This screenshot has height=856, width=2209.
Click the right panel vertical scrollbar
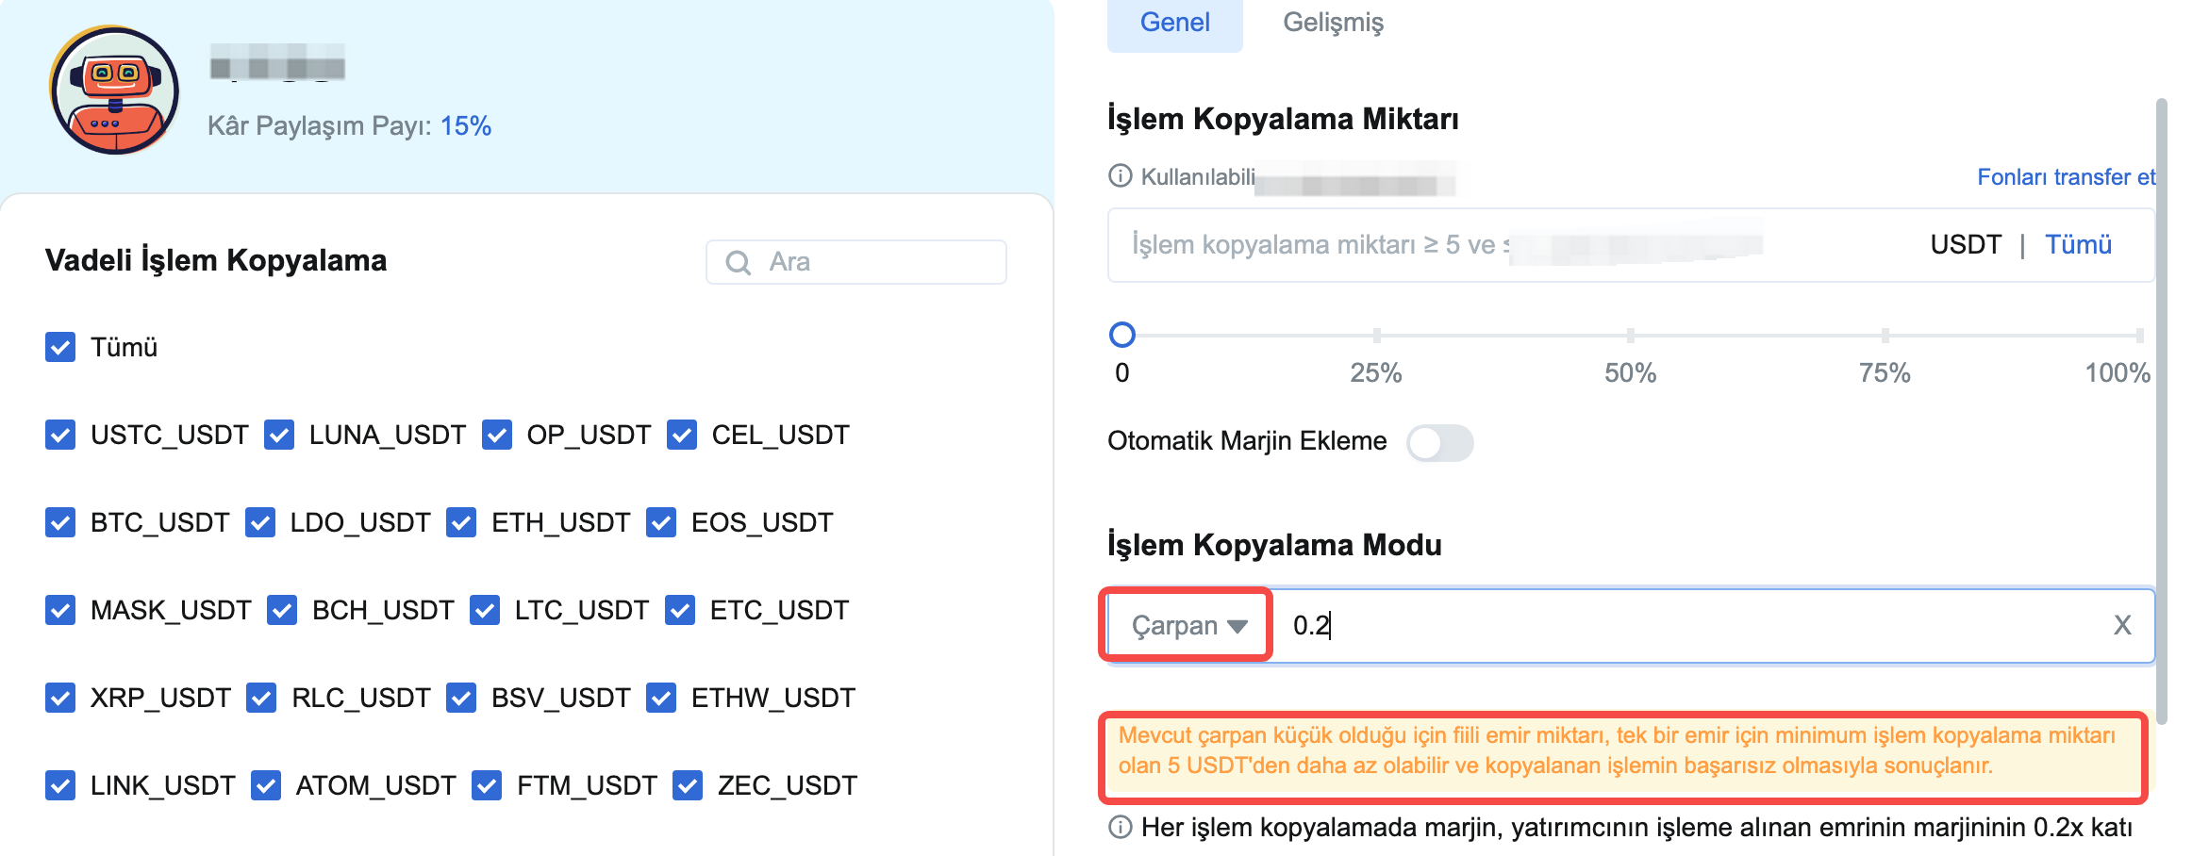pyautogui.click(x=2162, y=410)
